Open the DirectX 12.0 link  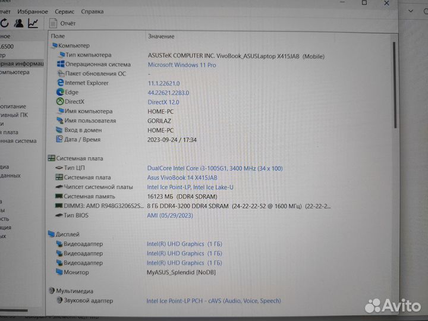click(163, 102)
